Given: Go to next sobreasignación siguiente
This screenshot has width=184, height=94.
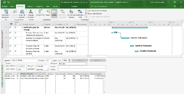Looking at the screenshot, I should pos(98,17).
